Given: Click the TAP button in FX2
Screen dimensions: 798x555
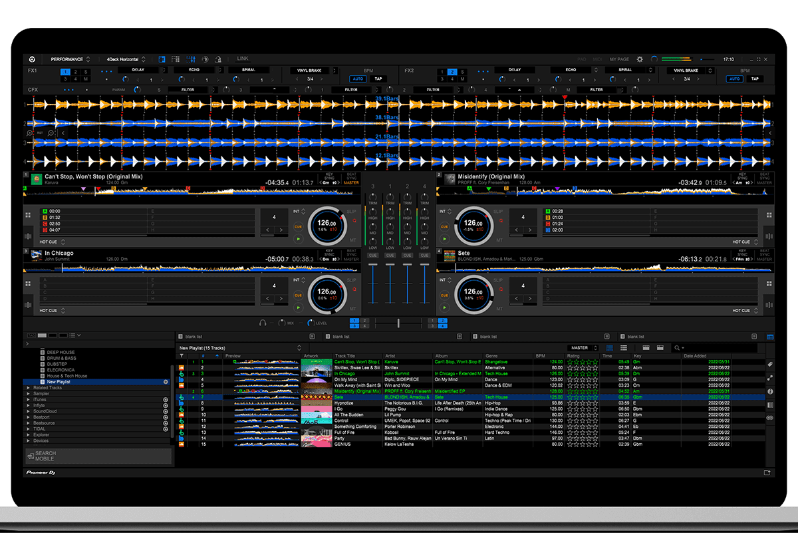Looking at the screenshot, I should click(x=755, y=79).
